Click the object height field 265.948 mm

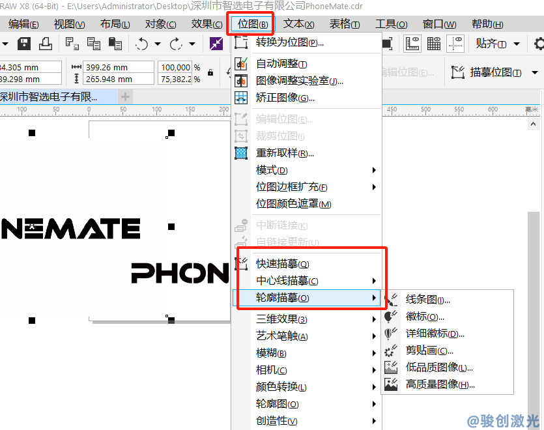click(119, 79)
